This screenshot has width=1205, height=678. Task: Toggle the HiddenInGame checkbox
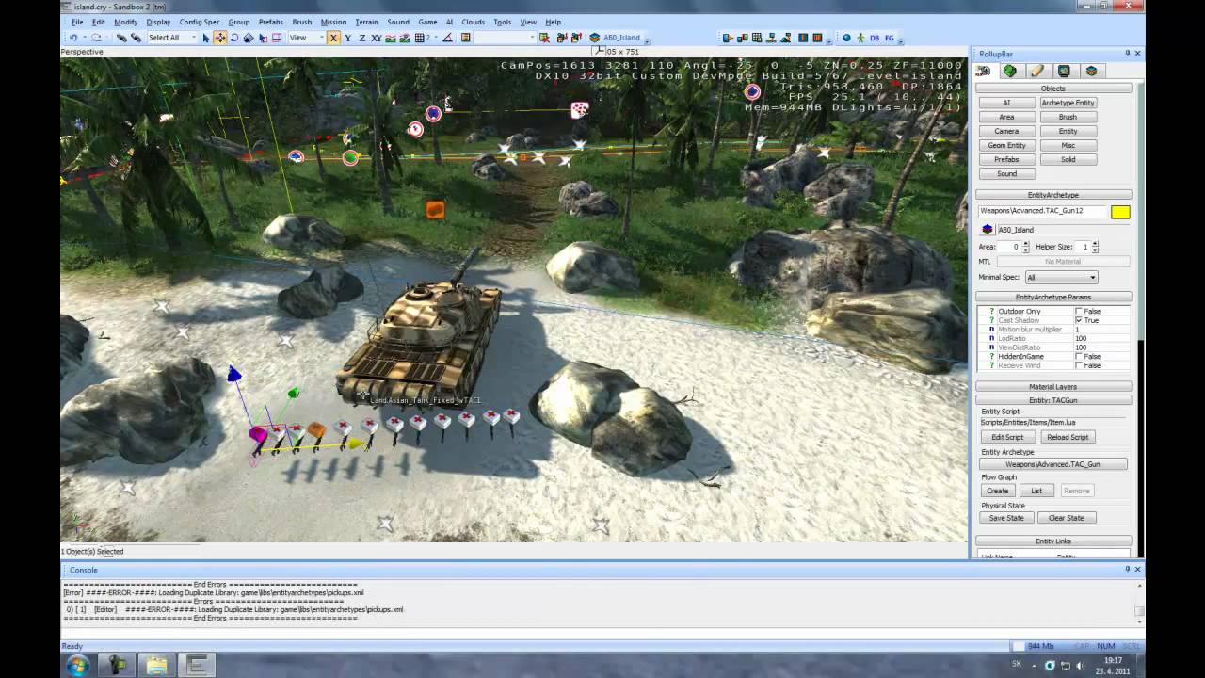(1079, 357)
